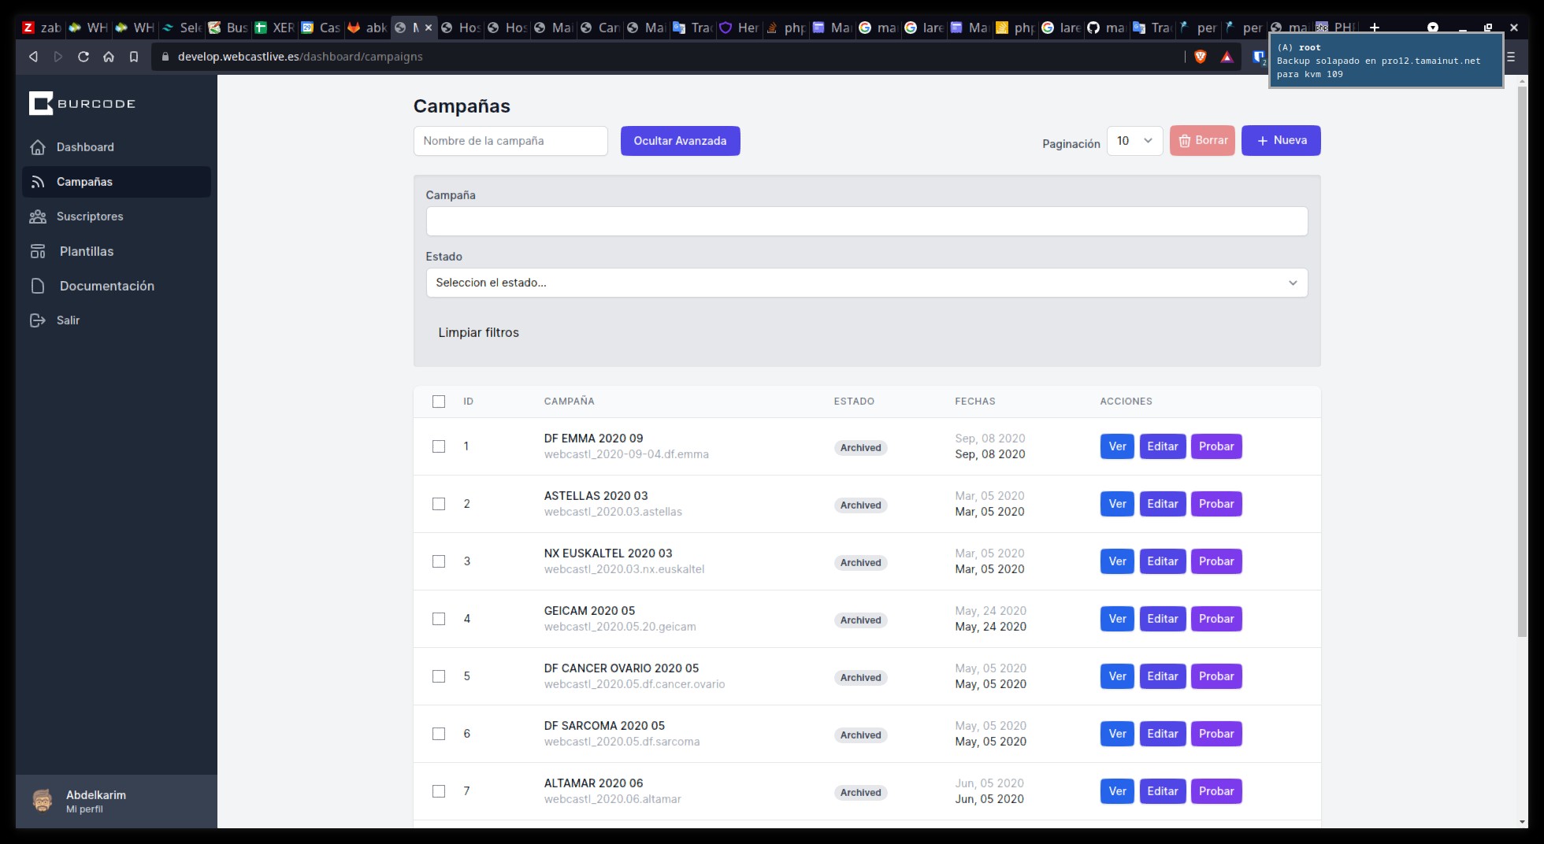Check the box for DF EMMA 2020 09

point(439,446)
